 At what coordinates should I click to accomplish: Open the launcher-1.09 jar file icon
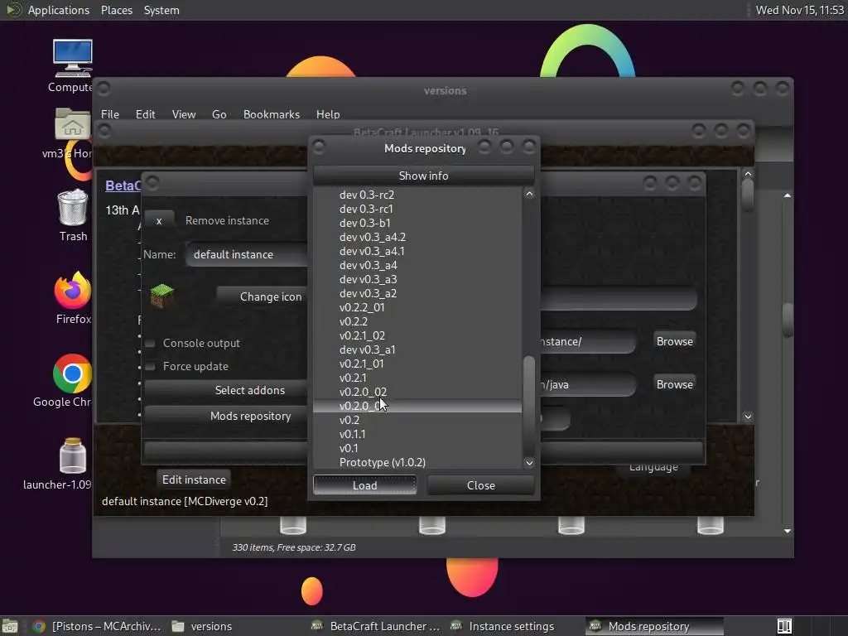pos(73,456)
